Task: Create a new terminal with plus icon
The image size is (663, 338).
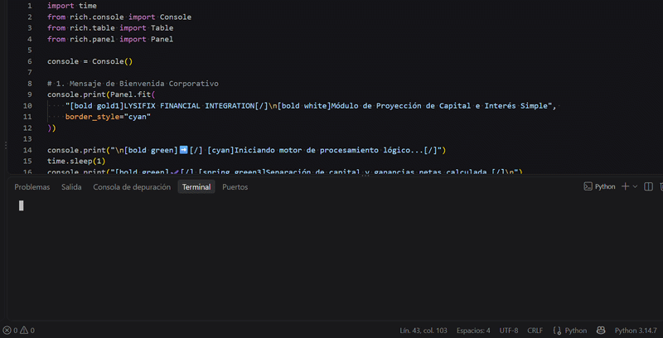Action: pyautogui.click(x=626, y=186)
